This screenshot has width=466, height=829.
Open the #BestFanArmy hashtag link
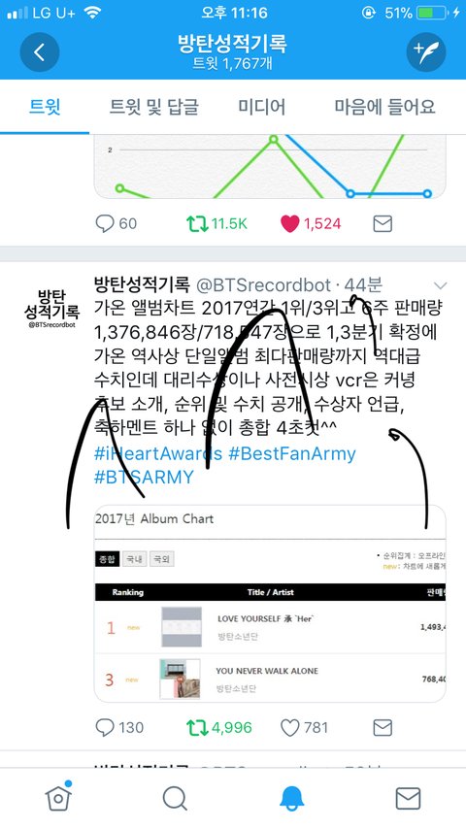point(292,453)
